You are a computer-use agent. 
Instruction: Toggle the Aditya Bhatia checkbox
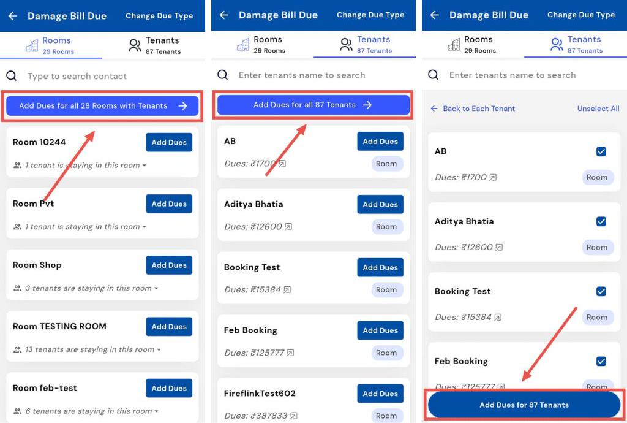tap(601, 221)
